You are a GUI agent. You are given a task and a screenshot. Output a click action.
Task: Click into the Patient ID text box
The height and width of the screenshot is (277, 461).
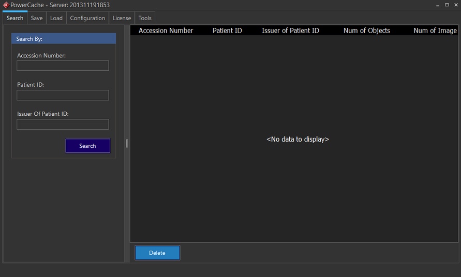click(x=63, y=95)
